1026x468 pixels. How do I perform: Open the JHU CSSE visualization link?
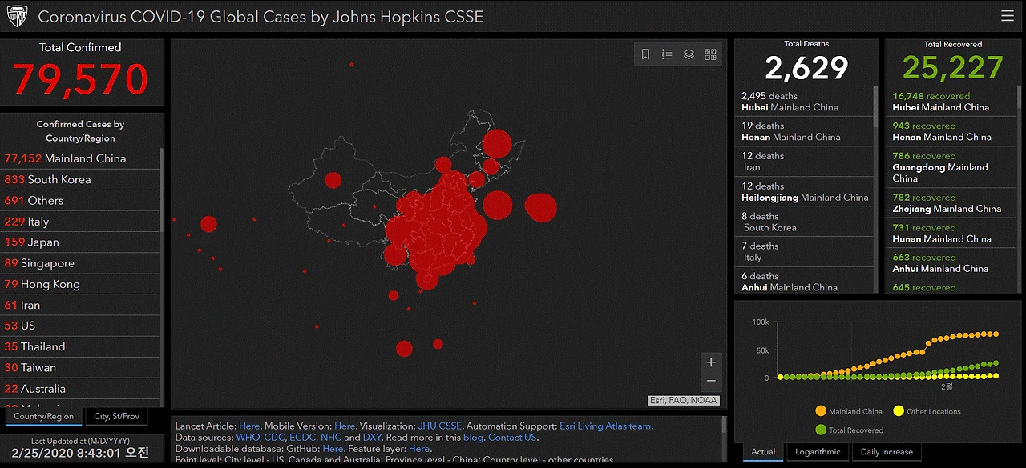(439, 426)
